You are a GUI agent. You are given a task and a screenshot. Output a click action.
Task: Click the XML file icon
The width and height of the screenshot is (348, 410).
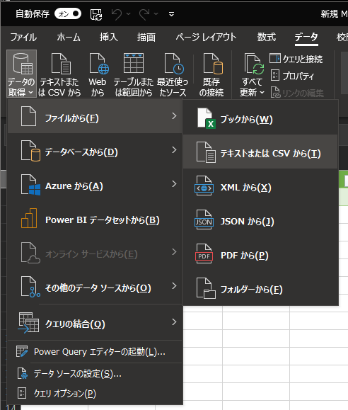point(204,186)
